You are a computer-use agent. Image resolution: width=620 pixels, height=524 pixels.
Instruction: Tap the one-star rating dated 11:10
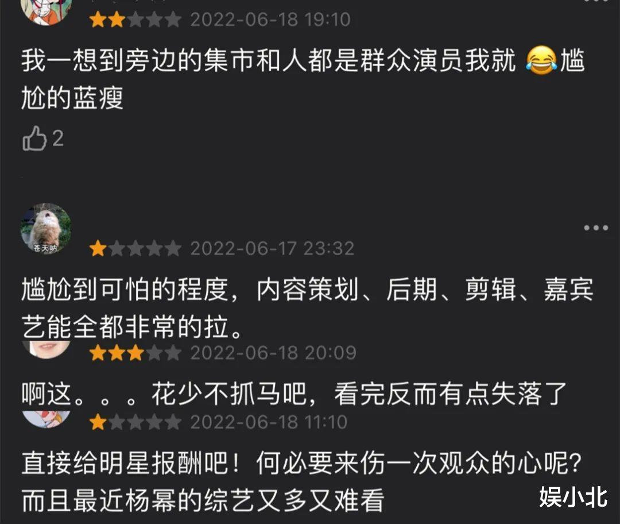(x=135, y=422)
